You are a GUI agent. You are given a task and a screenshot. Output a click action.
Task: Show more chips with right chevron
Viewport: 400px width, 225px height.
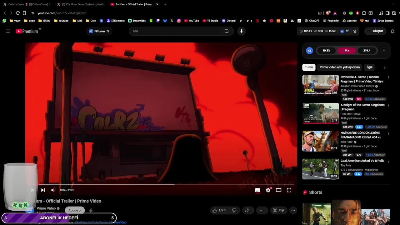(x=385, y=67)
